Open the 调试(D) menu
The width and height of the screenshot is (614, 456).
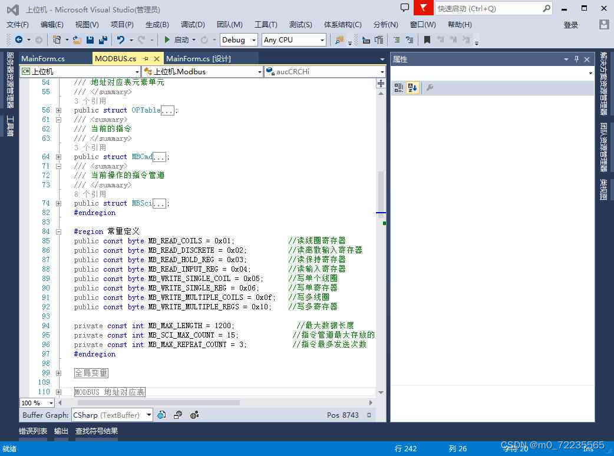193,25
